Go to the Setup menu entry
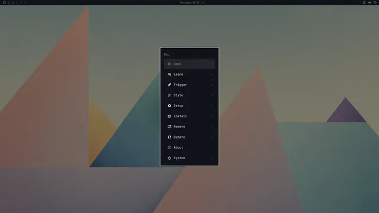 [189, 106]
